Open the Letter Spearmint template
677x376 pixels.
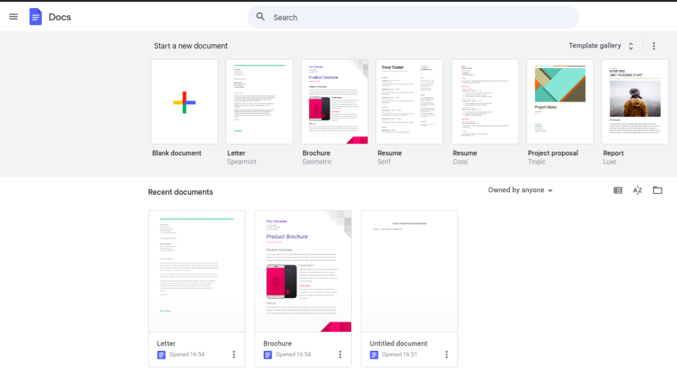click(259, 102)
